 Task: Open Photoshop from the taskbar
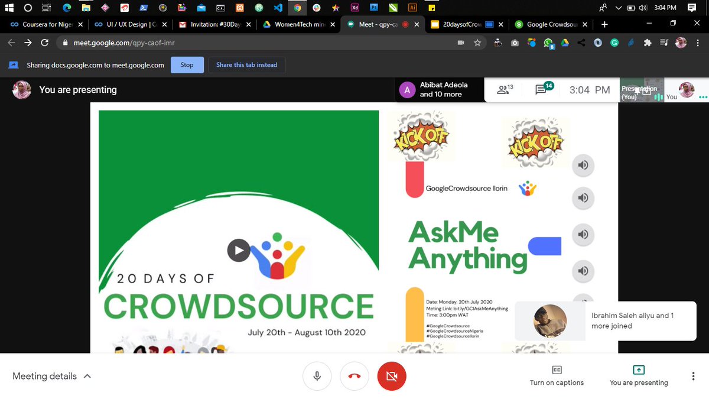point(373,8)
